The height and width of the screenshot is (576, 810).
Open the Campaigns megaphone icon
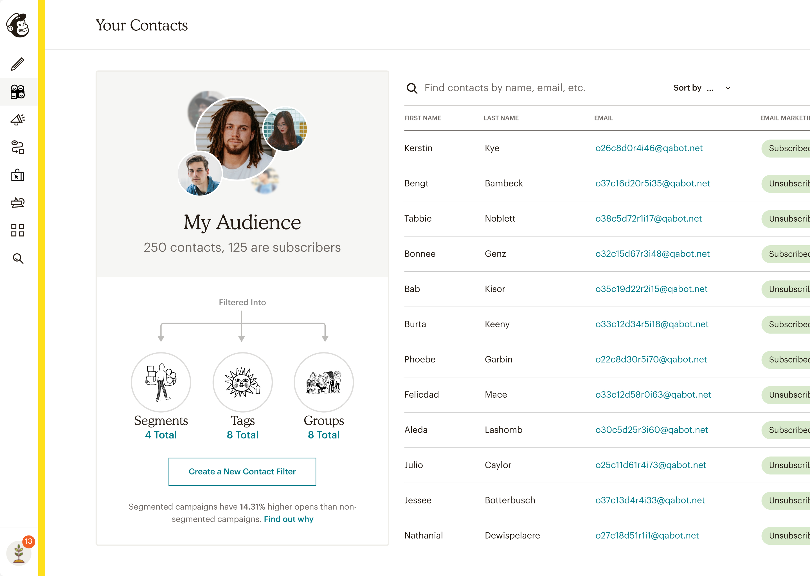click(x=18, y=120)
